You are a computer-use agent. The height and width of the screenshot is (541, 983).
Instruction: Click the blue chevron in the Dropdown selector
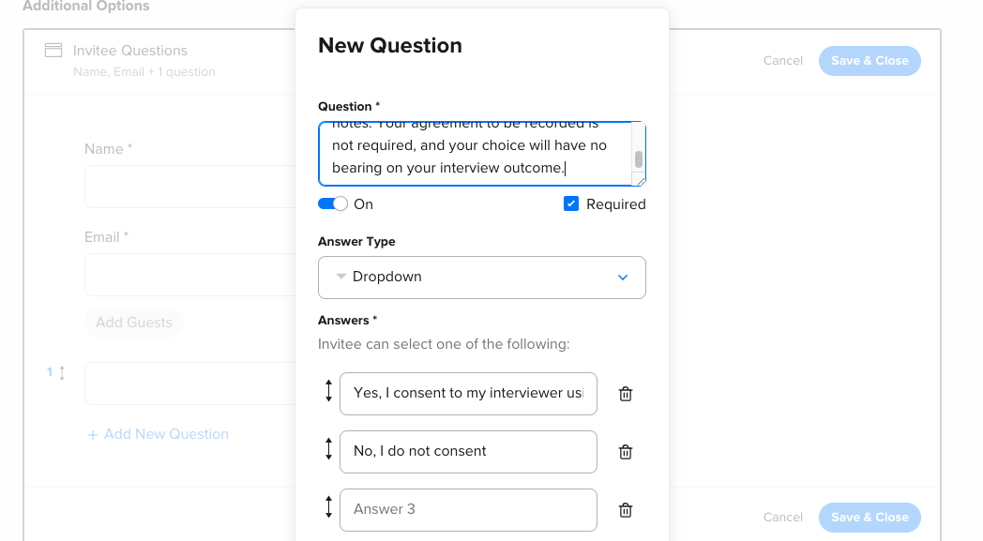pyautogui.click(x=623, y=278)
